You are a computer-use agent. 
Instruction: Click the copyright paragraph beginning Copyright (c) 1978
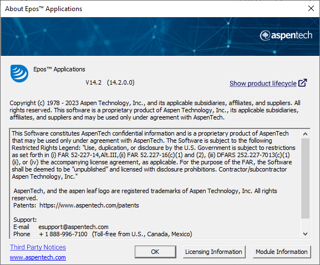(x=155, y=110)
